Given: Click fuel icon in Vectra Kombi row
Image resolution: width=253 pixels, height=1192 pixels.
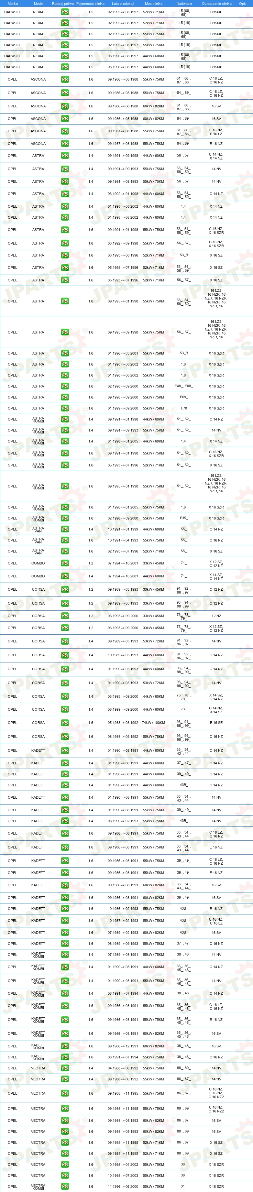Looking at the screenshot, I should [x=65, y=1187].
